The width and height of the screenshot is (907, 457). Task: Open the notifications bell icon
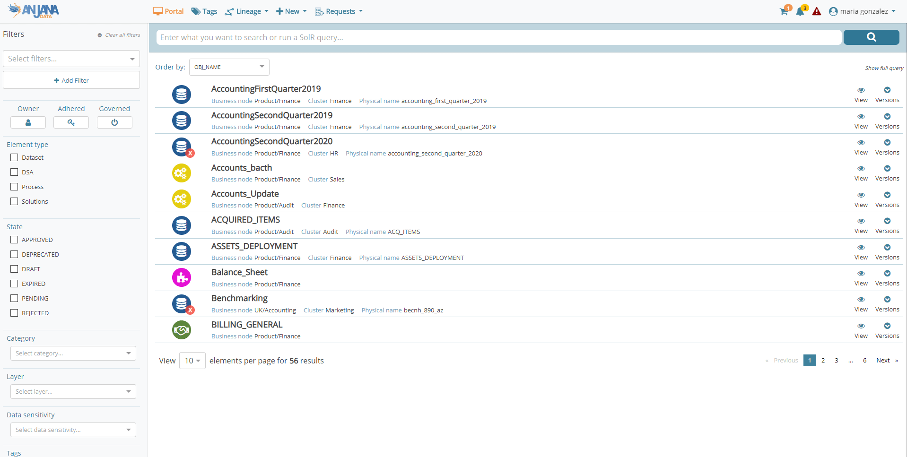point(800,12)
